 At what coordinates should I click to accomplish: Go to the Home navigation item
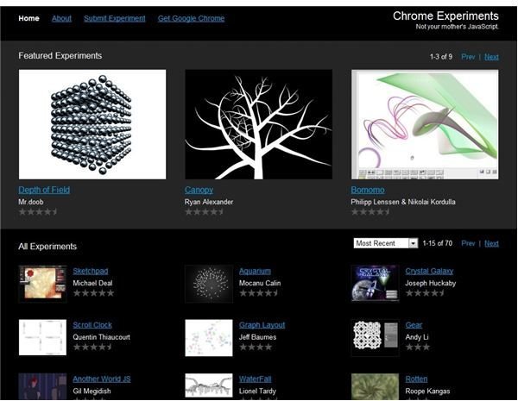point(28,18)
